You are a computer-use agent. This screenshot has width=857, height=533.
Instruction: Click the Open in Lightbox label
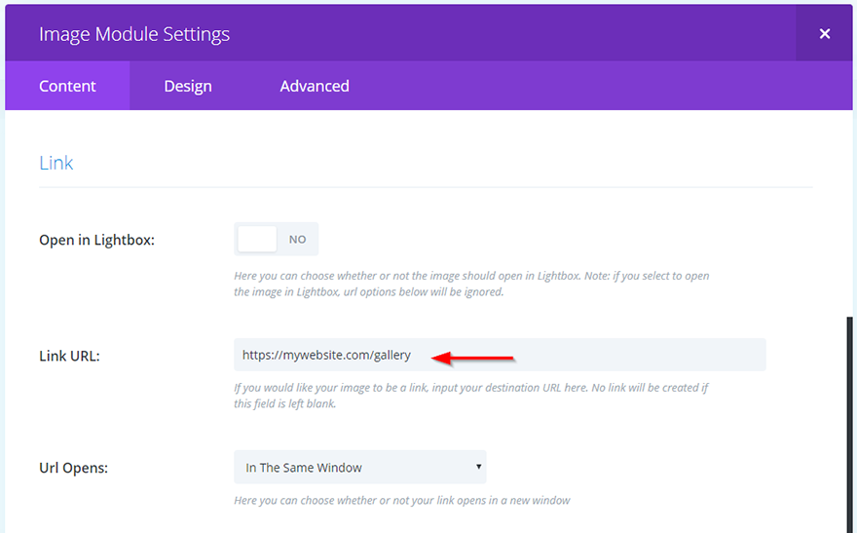[x=96, y=240]
